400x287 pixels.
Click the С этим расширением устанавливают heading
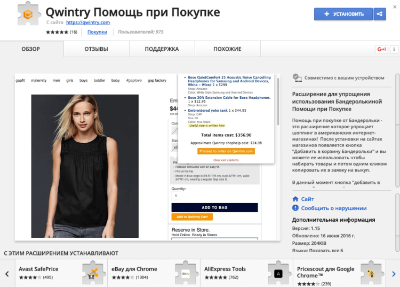[x=61, y=253]
